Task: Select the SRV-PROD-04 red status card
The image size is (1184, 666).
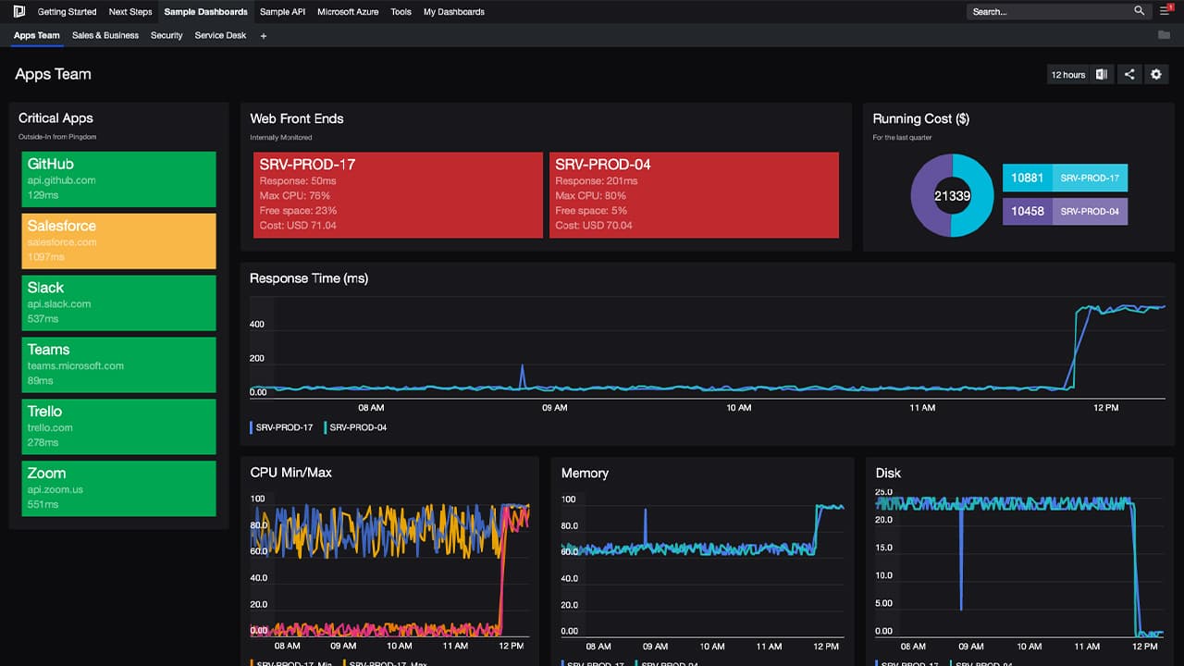Action: coord(694,195)
